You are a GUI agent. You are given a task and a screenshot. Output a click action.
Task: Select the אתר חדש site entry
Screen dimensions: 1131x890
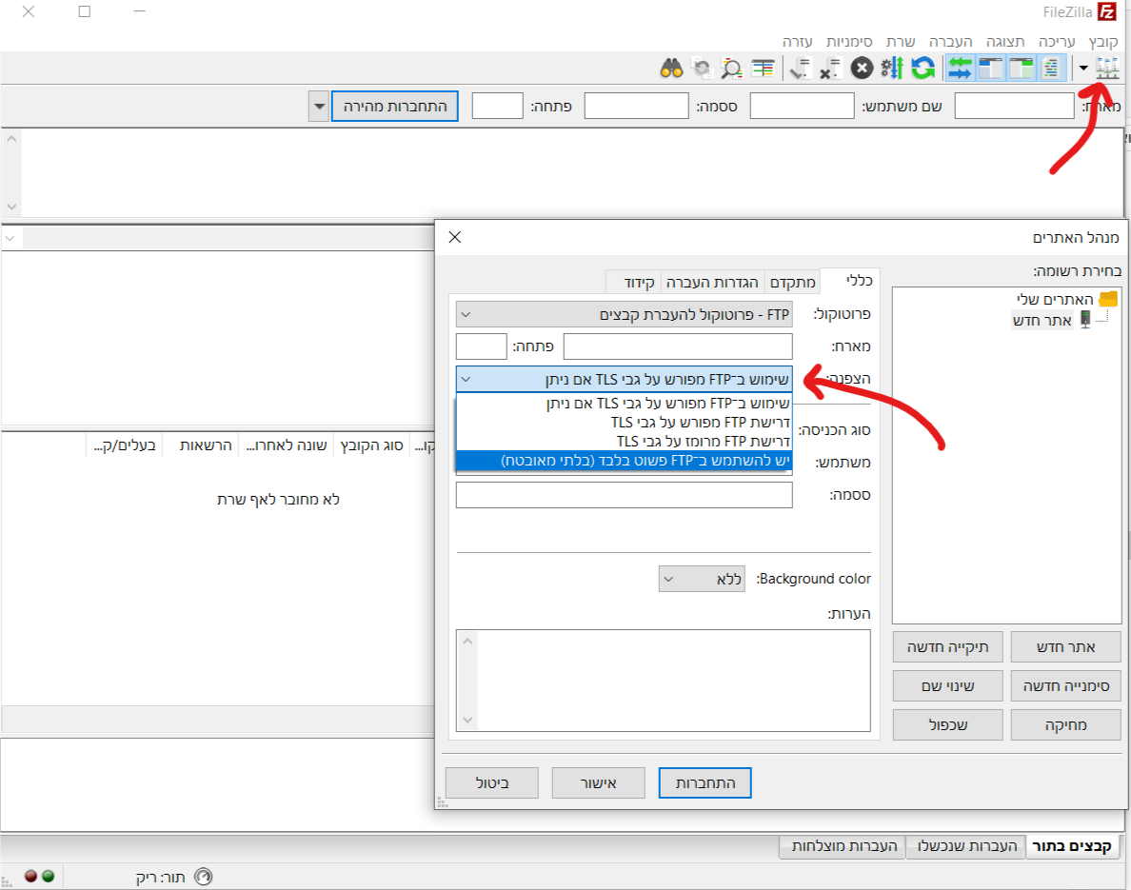1047,321
